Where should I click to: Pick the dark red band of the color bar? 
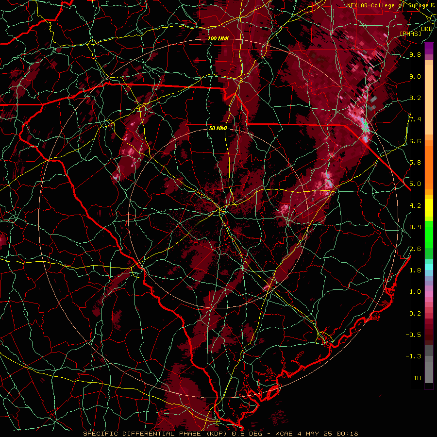click(429, 329)
